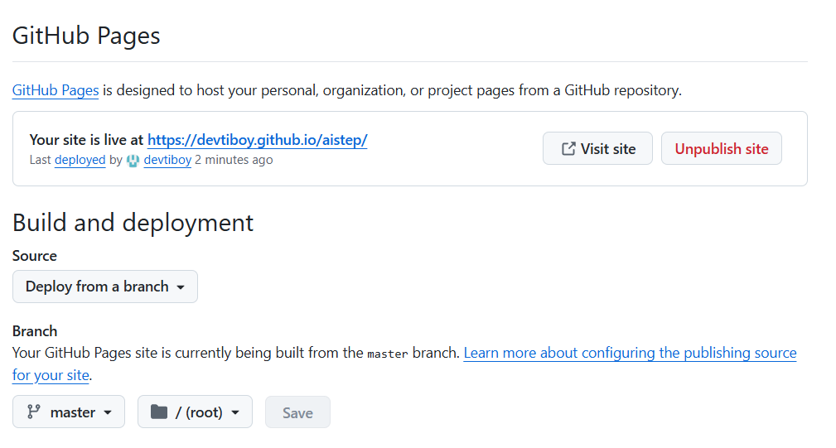Screen dimensions: 836x448
Task: Click the 'GitHub Pages' page heading
Action: 86,36
